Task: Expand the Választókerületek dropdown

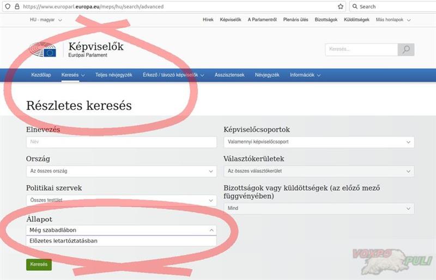Action: tap(319, 171)
